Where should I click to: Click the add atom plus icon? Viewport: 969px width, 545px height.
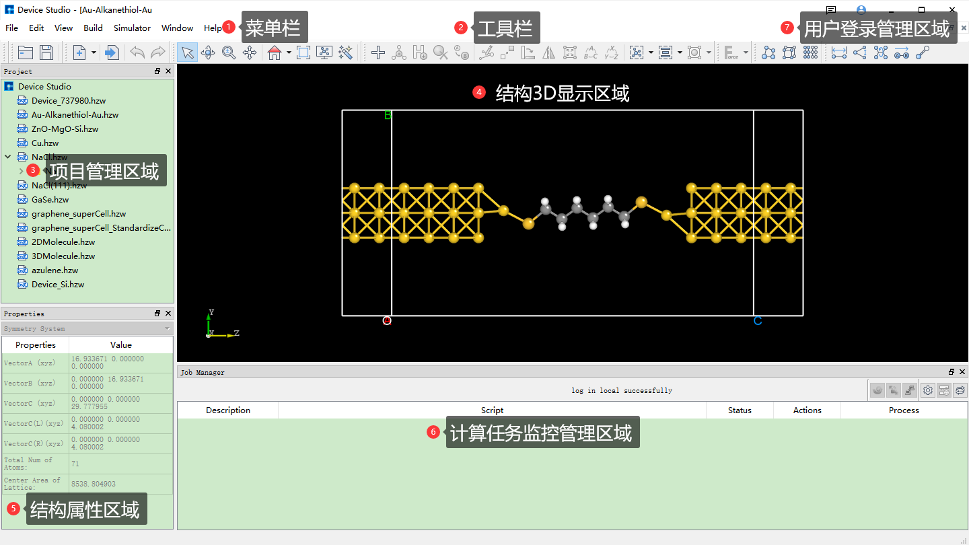(x=377, y=52)
